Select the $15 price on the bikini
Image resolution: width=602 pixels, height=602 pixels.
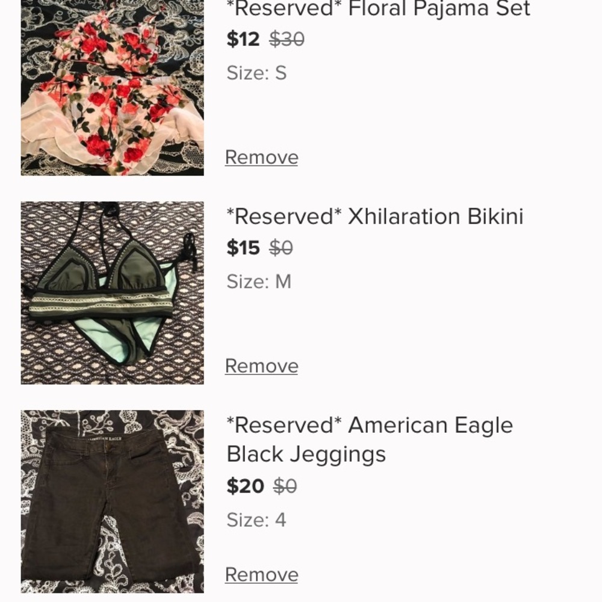coord(242,247)
